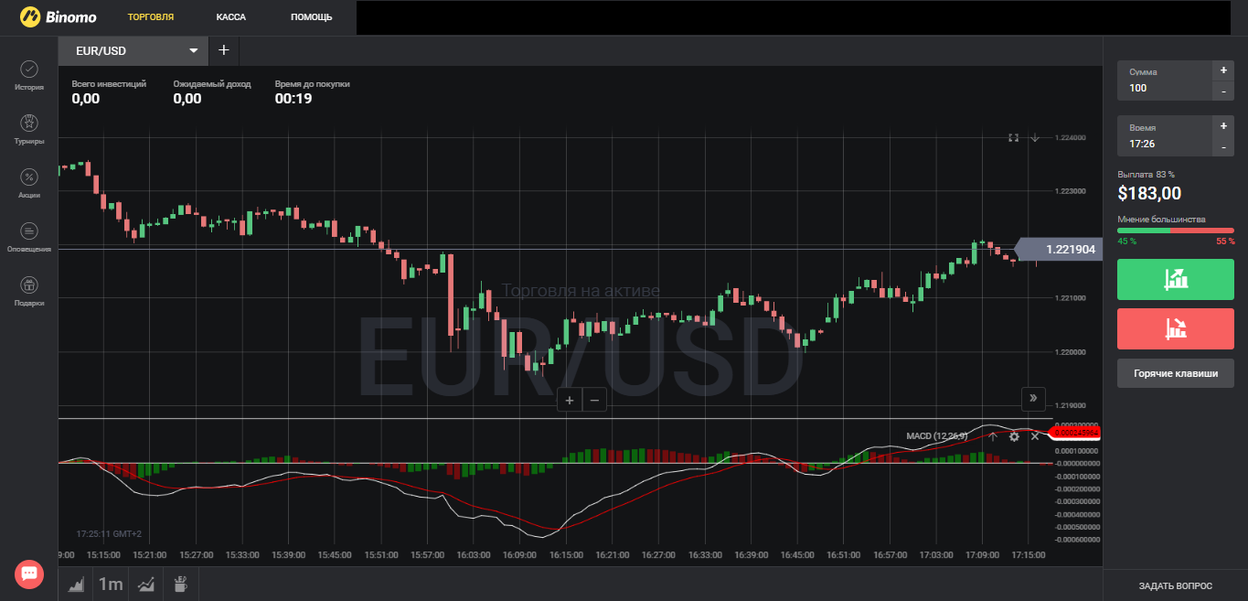Expand the EUR/USD asset dropdown
The image size is (1248, 601).
click(x=133, y=50)
